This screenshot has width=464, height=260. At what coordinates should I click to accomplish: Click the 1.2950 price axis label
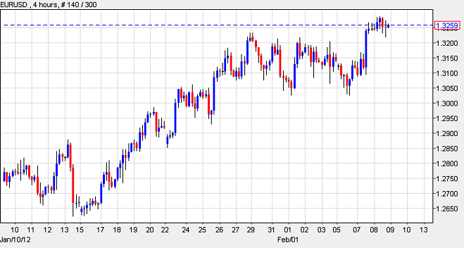447,118
